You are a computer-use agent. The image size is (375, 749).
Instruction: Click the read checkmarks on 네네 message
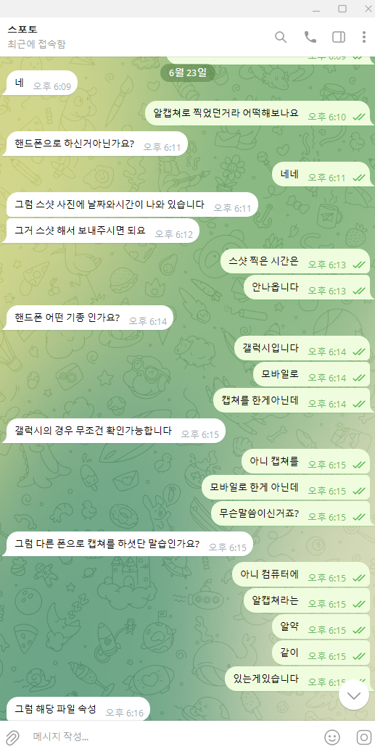click(359, 178)
